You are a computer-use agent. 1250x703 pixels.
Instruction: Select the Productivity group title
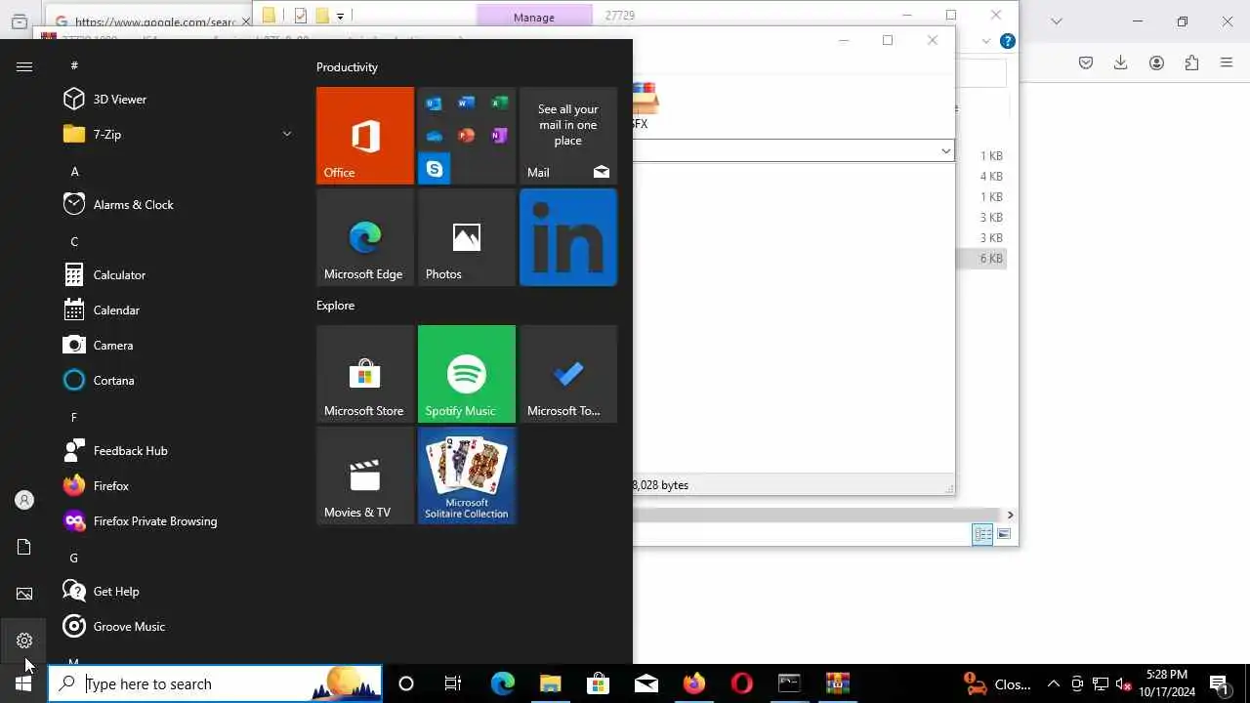point(347,66)
